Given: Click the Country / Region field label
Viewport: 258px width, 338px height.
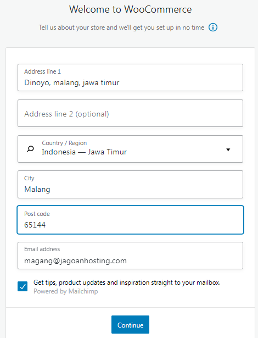Looking at the screenshot, I should 64,143.
